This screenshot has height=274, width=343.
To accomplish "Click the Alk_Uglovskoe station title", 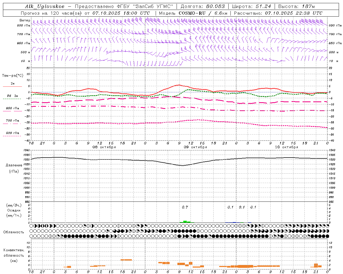I will coord(45,6).
